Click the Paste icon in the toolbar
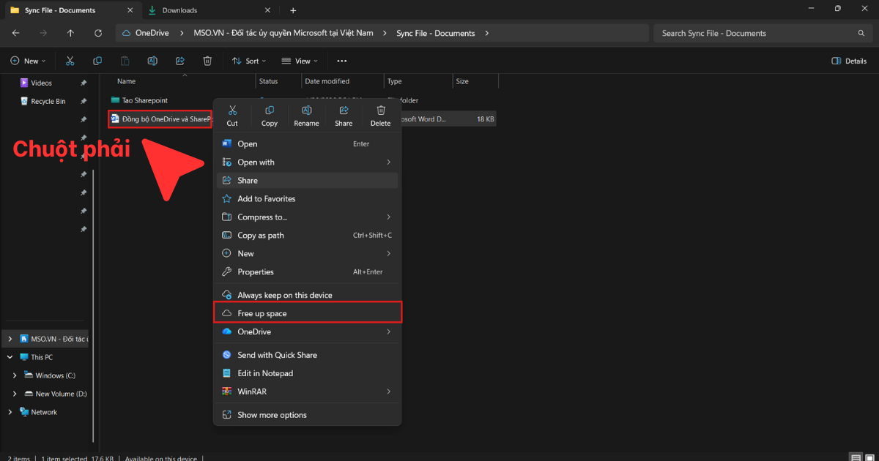 tap(125, 61)
